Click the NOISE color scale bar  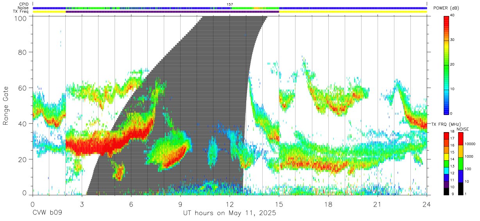pos(460,163)
